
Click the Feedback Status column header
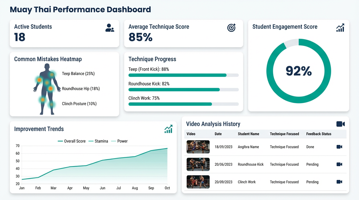coord(319,134)
